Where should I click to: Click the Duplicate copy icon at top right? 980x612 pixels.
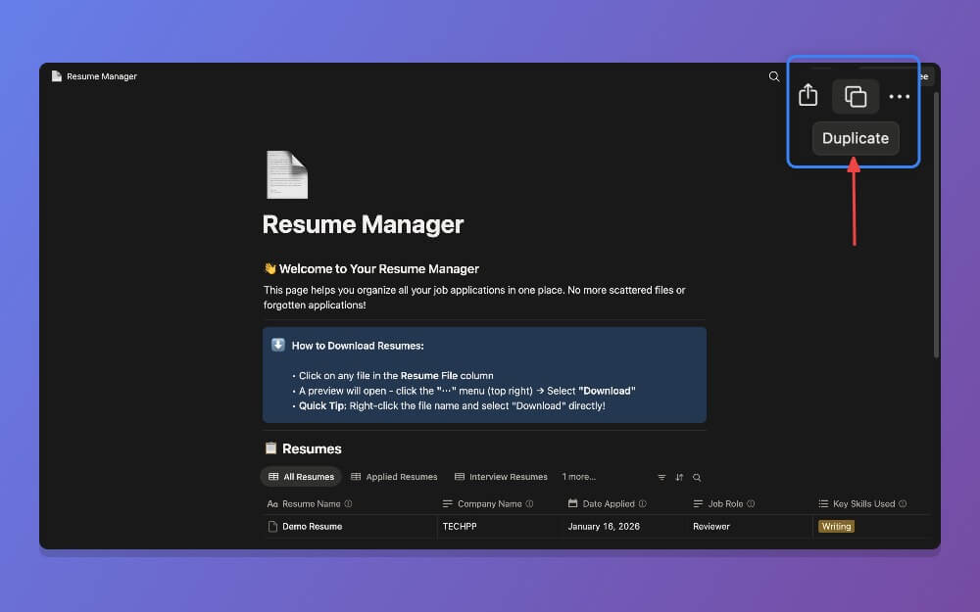(855, 95)
